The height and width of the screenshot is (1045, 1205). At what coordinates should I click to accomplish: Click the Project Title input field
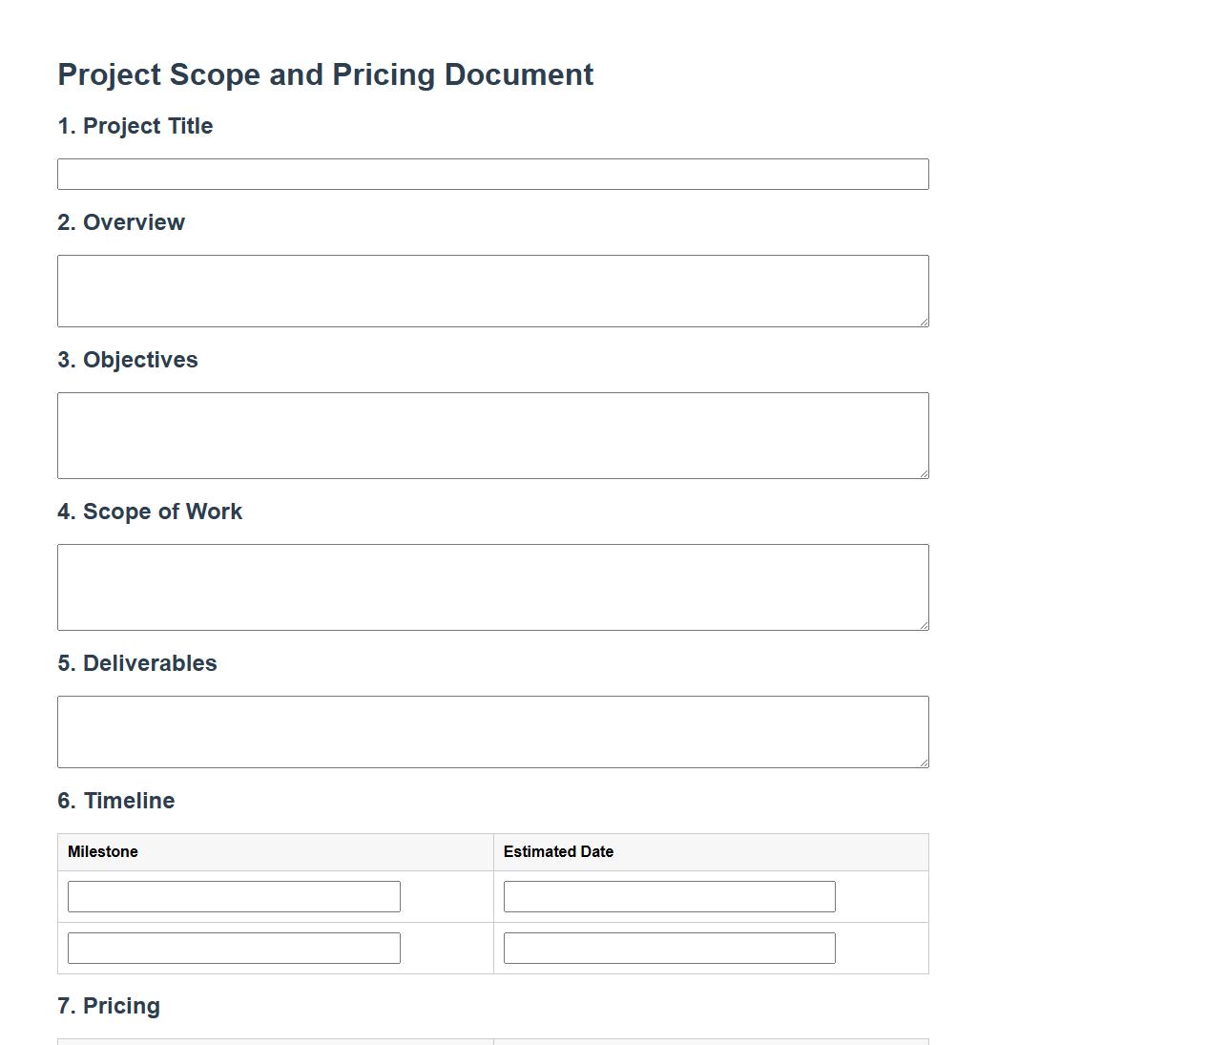(492, 175)
